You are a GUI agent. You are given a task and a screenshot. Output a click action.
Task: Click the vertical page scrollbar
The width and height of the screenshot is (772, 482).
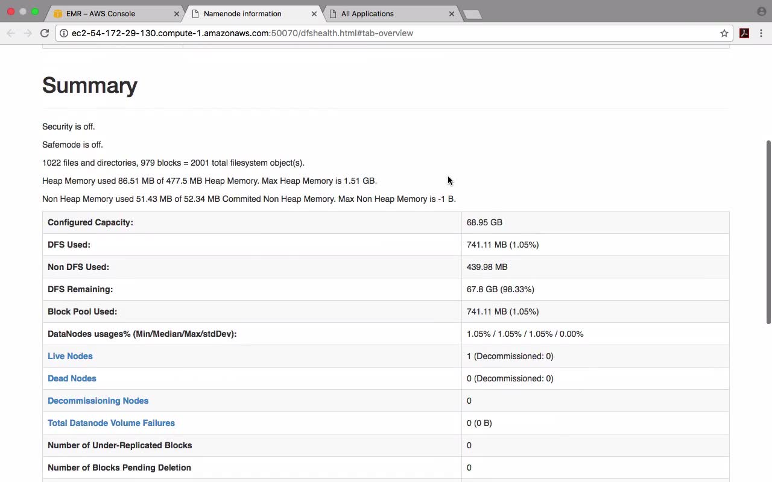coord(768,232)
